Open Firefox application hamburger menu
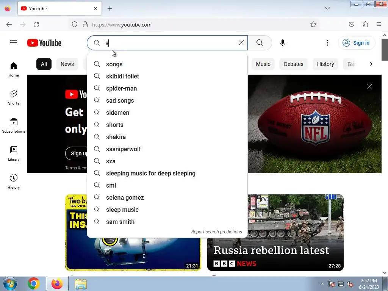 [x=379, y=24]
